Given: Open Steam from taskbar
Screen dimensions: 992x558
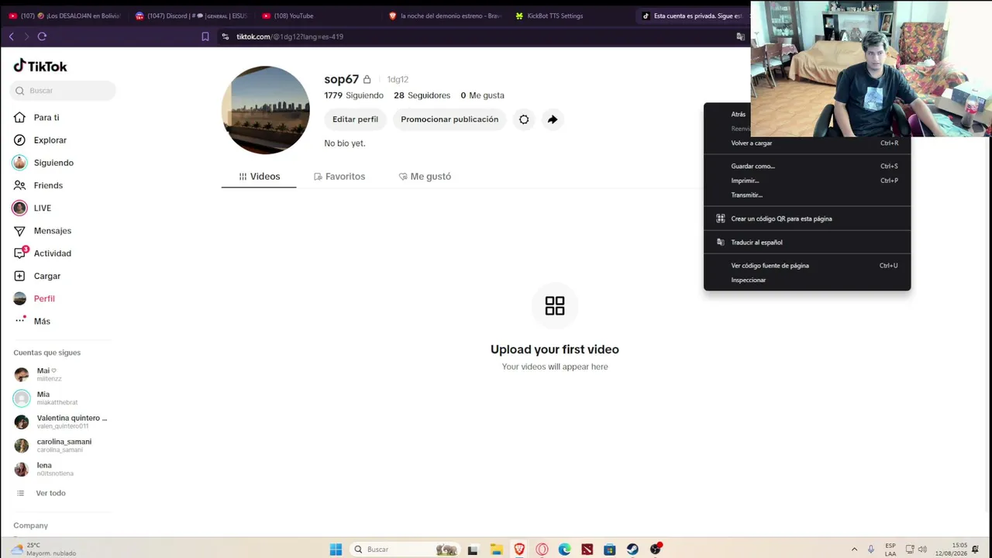Looking at the screenshot, I should tap(632, 549).
